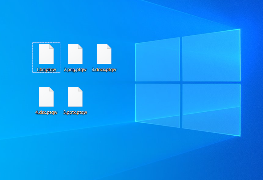Click the "1.txt.ptqw" filename label
This screenshot has width=263, height=180.
[x=46, y=70]
